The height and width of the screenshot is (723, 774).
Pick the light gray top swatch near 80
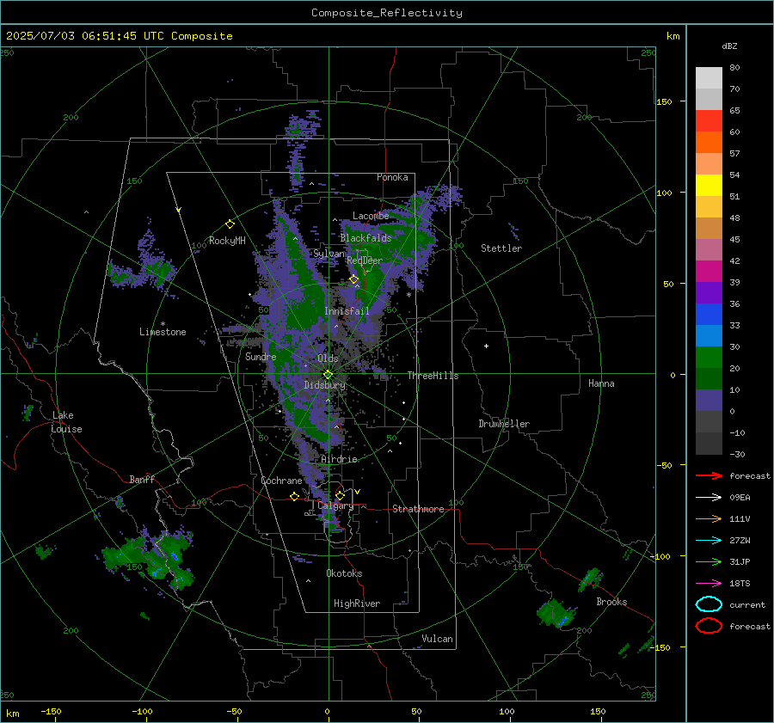click(709, 78)
